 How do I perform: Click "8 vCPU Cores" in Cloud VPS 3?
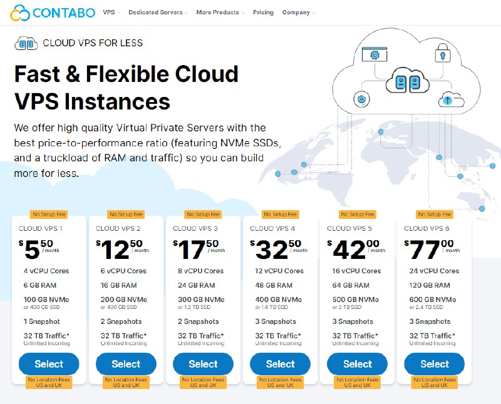point(200,271)
